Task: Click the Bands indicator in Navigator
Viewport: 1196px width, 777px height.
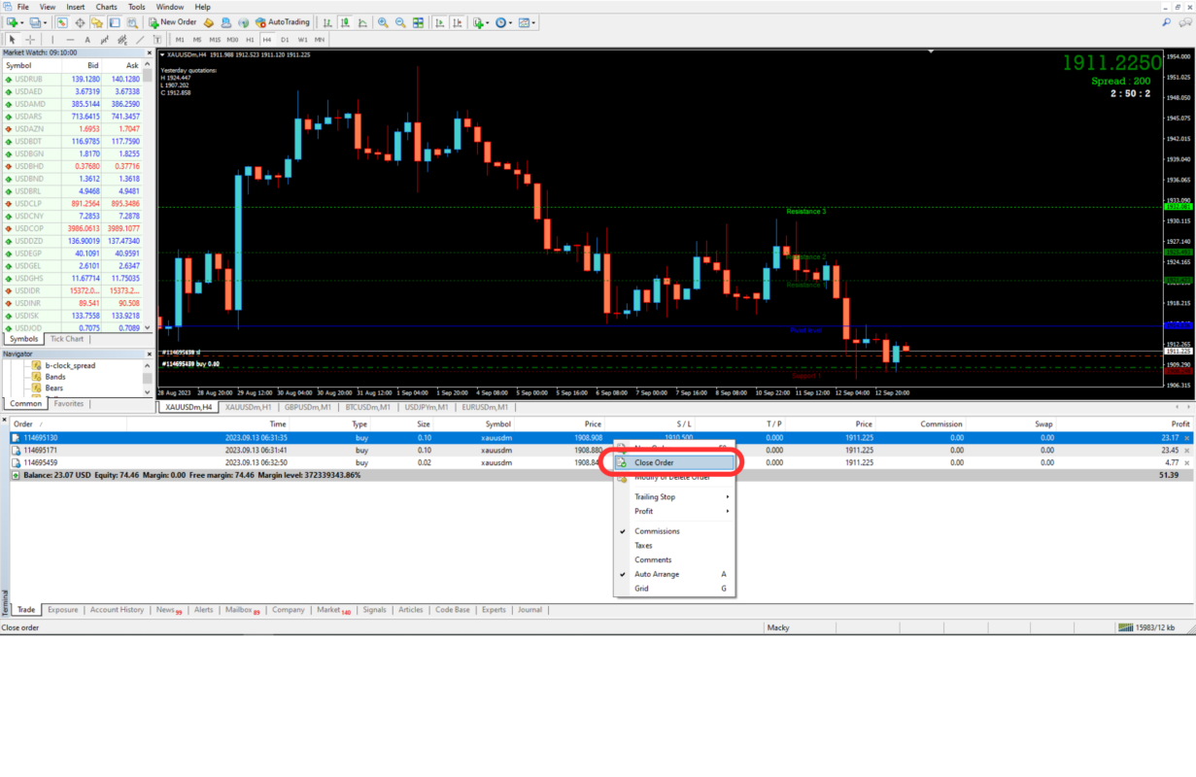Action: (x=55, y=377)
